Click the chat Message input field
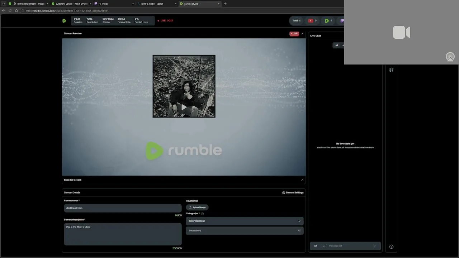 350,246
